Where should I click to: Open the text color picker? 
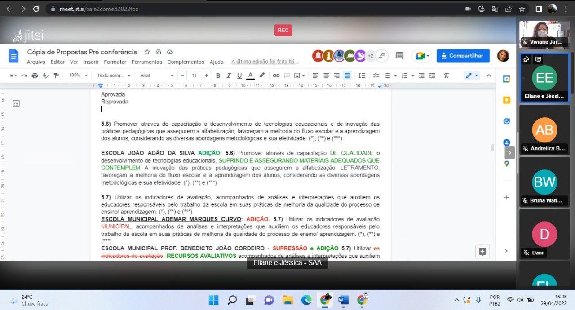250,75
